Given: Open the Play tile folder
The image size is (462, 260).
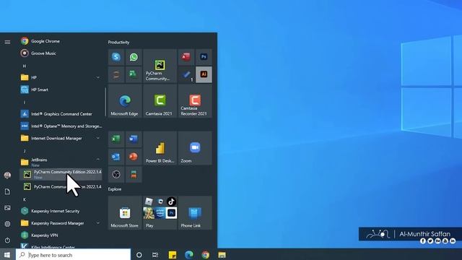Looking at the screenshot, I should [x=160, y=213].
